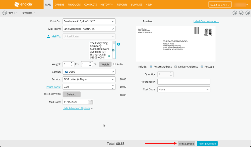Screen dimensions: 251x147
Task: Open the CONTACTS tab
Action: (x=91, y=5)
